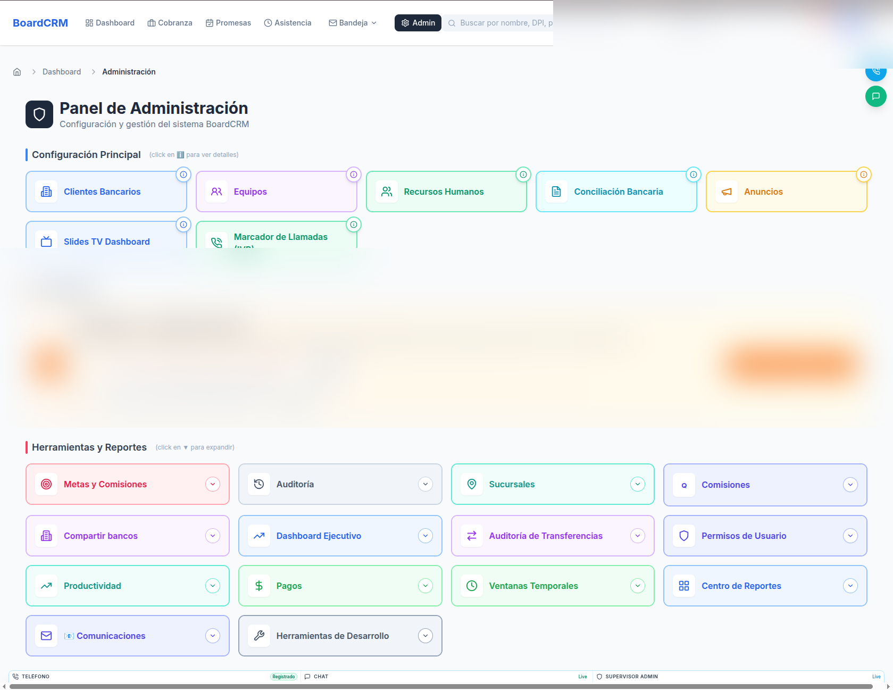Click the TELEFONO status bar panel
Viewport: 893px width, 690px height.
click(x=154, y=677)
